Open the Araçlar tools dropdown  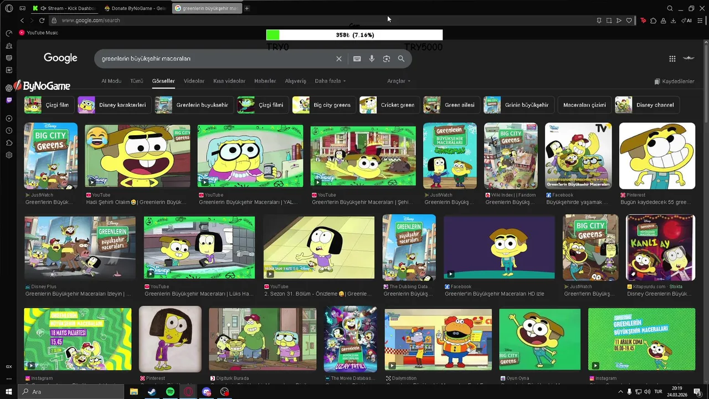point(399,81)
